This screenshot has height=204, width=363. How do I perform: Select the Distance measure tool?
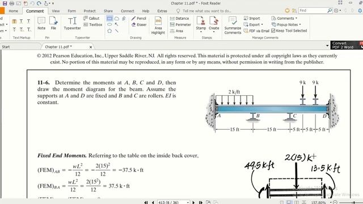point(179,18)
